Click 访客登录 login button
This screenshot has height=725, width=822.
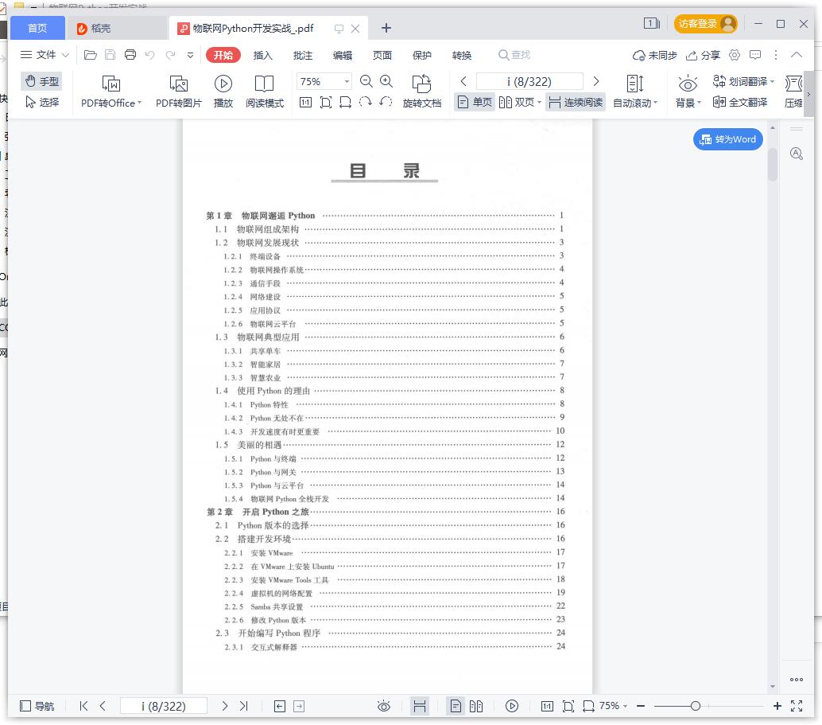click(x=706, y=24)
